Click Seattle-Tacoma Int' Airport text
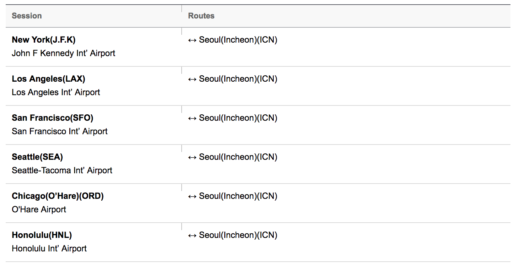The width and height of the screenshot is (519, 272). (x=62, y=170)
